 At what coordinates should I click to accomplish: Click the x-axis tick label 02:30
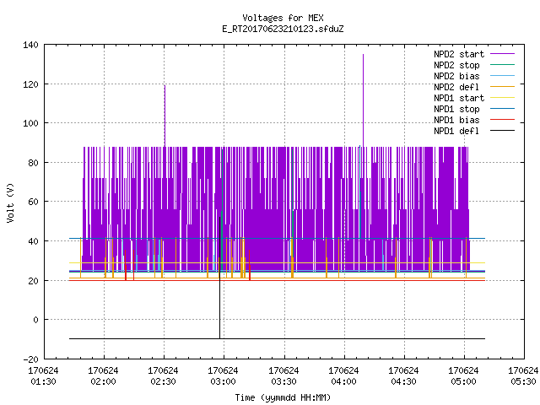point(163,381)
